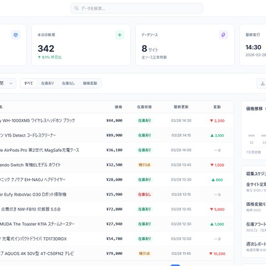Click price ¥89,900

[114, 135]
